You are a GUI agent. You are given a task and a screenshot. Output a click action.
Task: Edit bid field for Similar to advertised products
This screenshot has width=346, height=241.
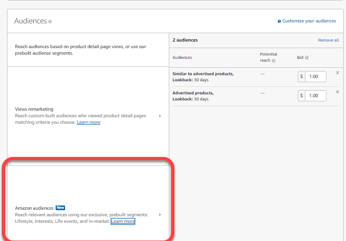click(315, 77)
